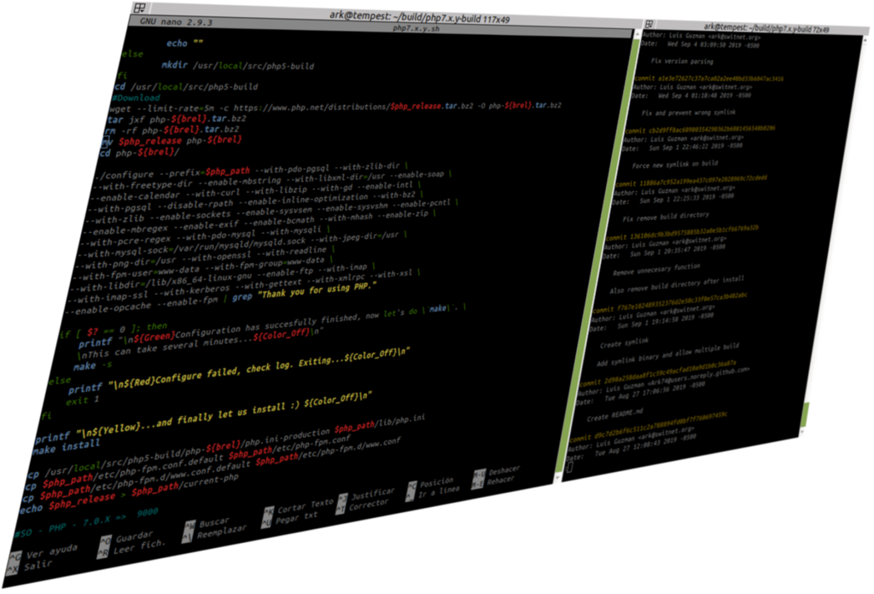Click the 'wget --limit-rate=5m' line
The width and height of the screenshot is (874, 594).
click(335, 106)
